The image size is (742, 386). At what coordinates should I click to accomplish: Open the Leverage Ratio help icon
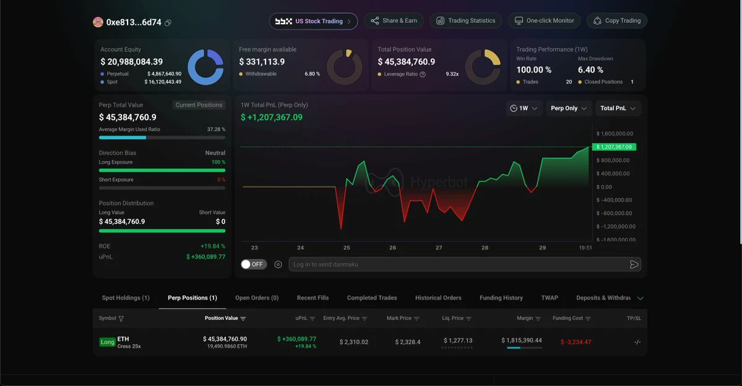tap(423, 74)
